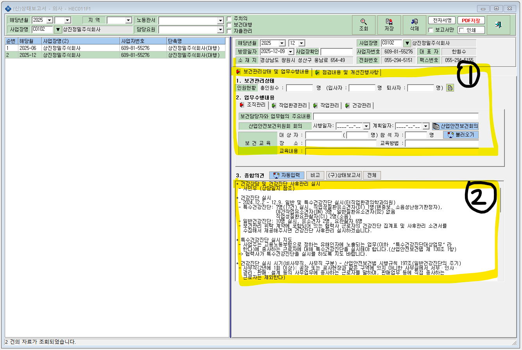Viewport: 522px width, 350px height.
Task: Click the (구)상태보고서 button
Action: point(344,175)
